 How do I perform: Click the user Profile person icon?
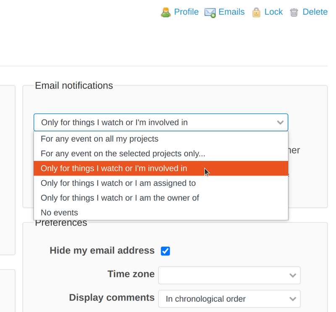pyautogui.click(x=166, y=12)
